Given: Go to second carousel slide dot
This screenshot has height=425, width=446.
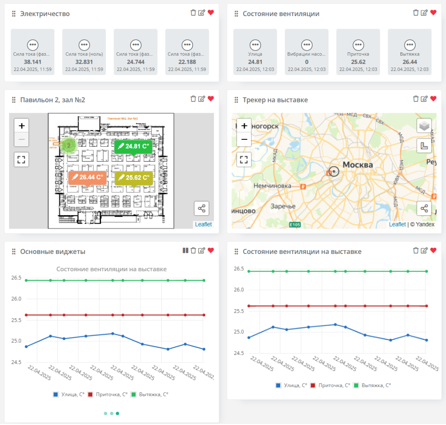Looking at the screenshot, I should click(x=111, y=413).
